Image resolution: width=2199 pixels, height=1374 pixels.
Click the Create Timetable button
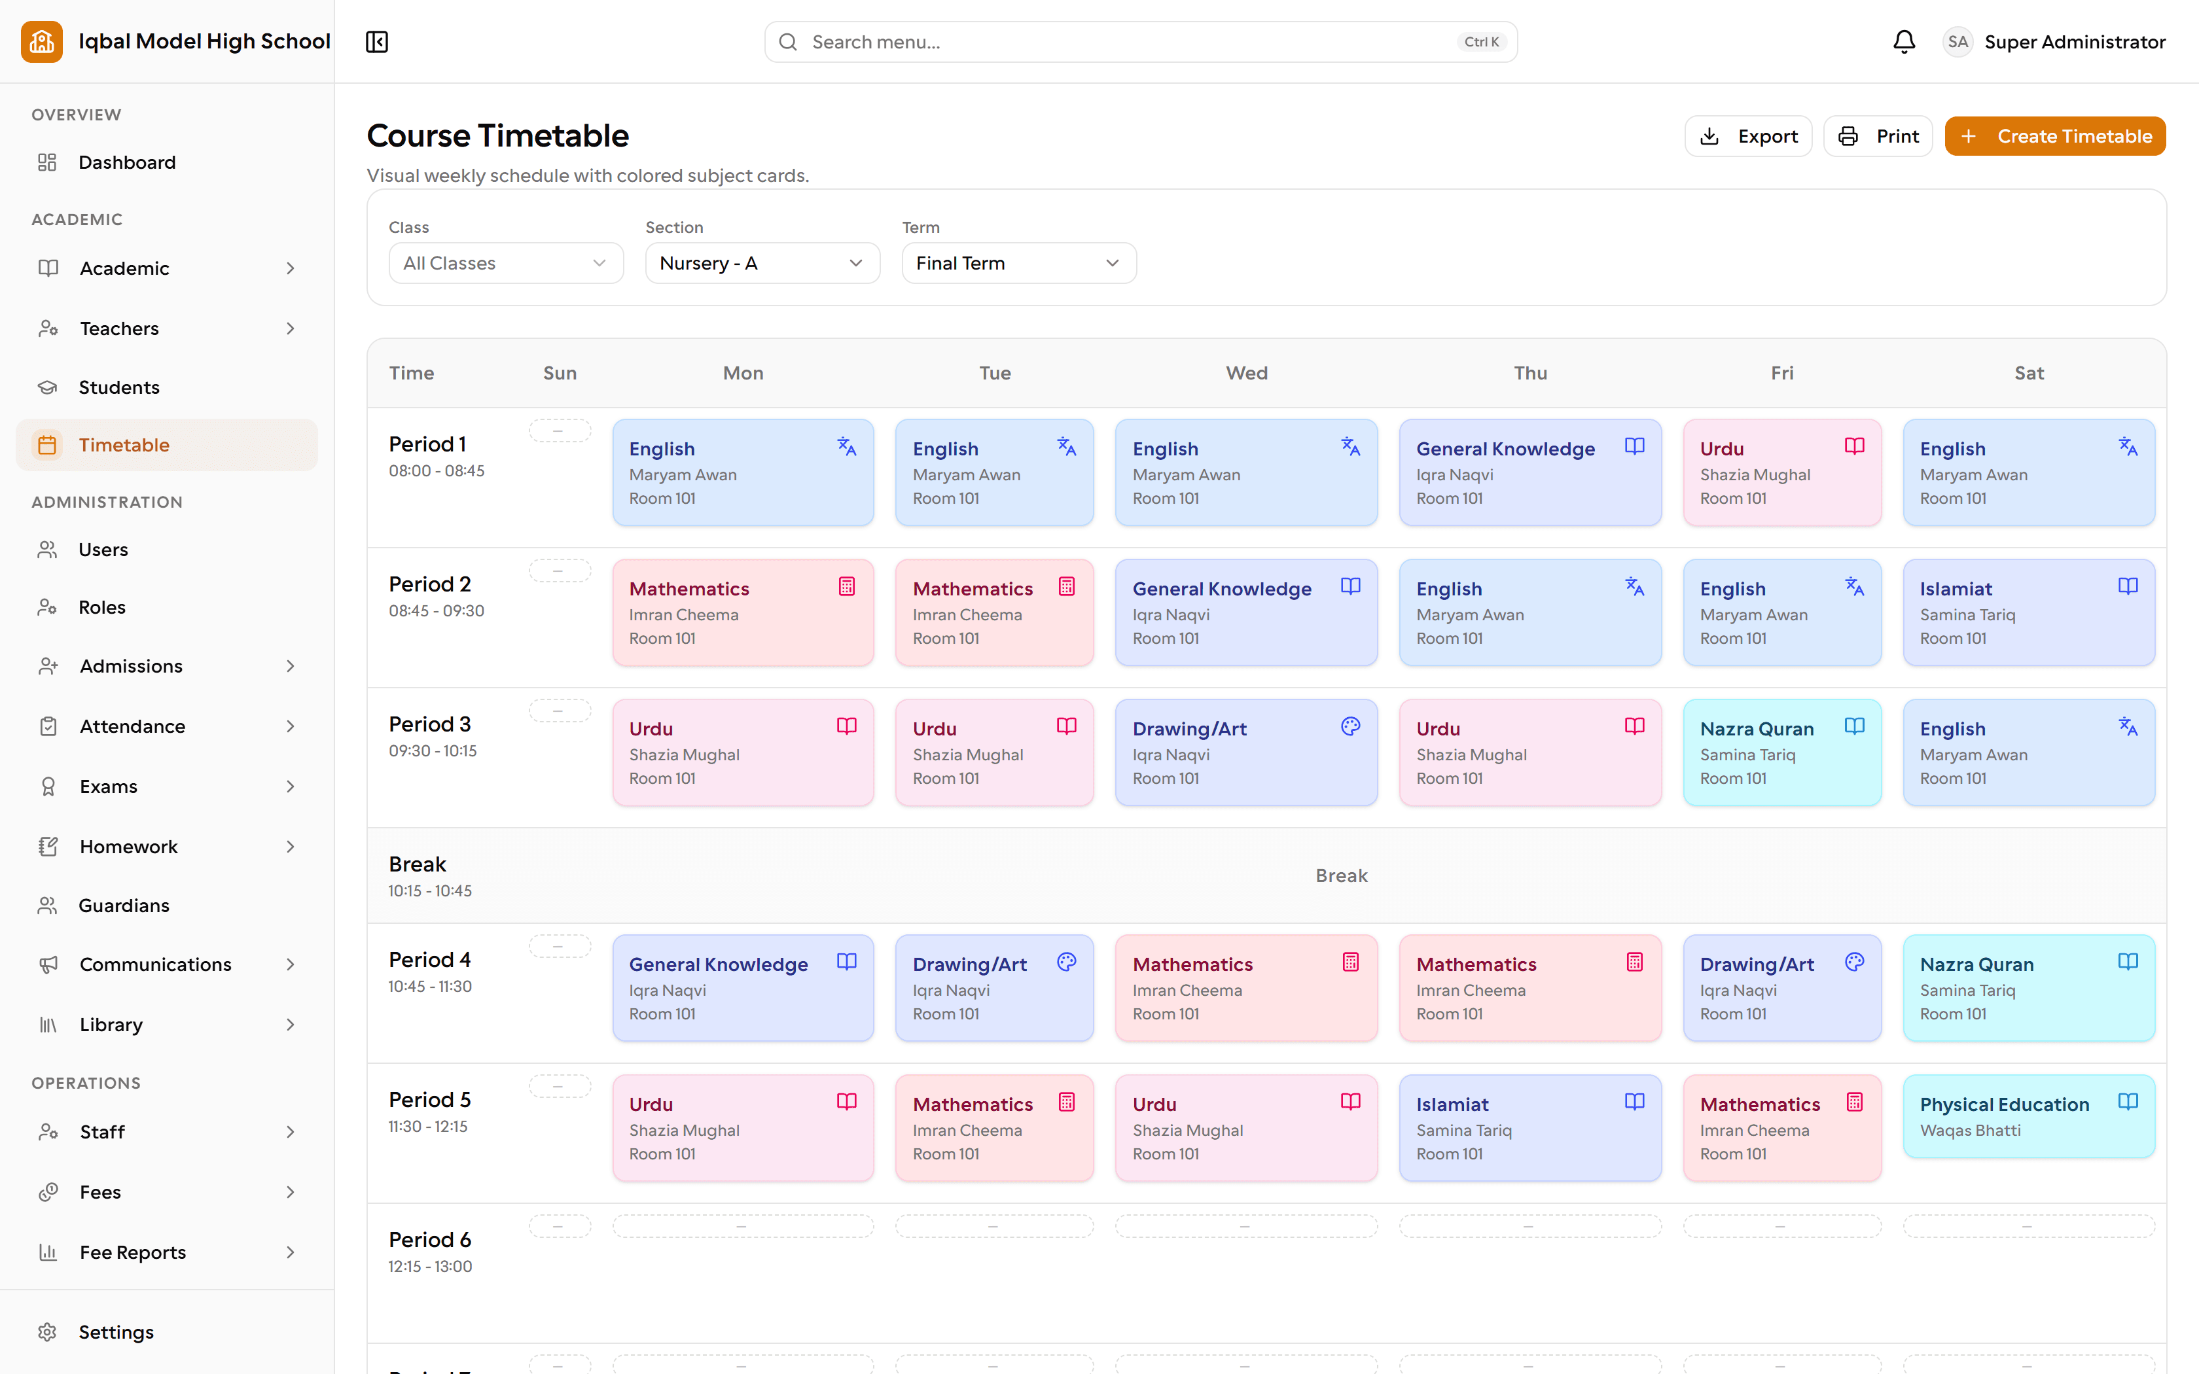2054,136
